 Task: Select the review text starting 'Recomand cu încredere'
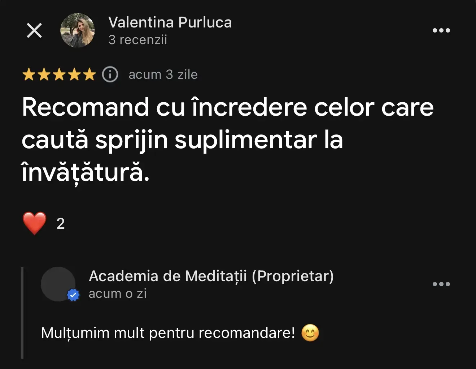pos(228,140)
